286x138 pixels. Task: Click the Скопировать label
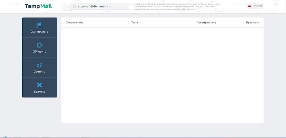click(x=40, y=31)
